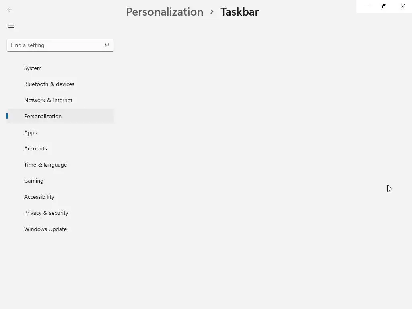Select Network & internet category
This screenshot has height=309, width=412.
pyautogui.click(x=48, y=100)
